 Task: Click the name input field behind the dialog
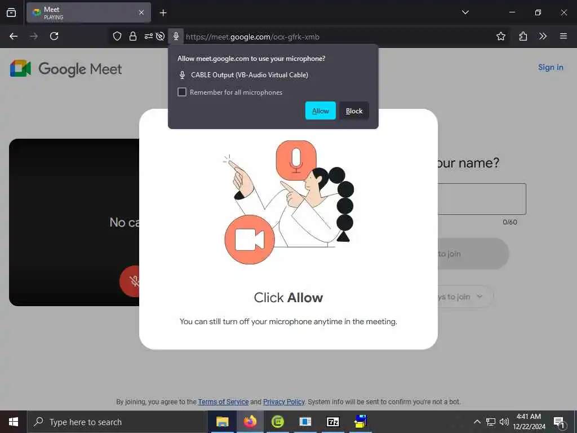482,199
